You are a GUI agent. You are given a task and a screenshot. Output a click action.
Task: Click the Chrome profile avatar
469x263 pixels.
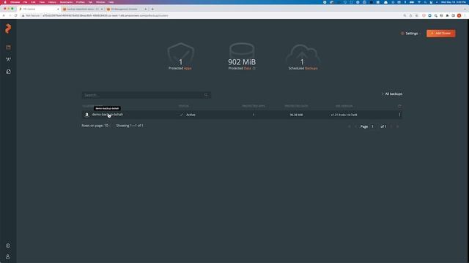tap(459, 15)
